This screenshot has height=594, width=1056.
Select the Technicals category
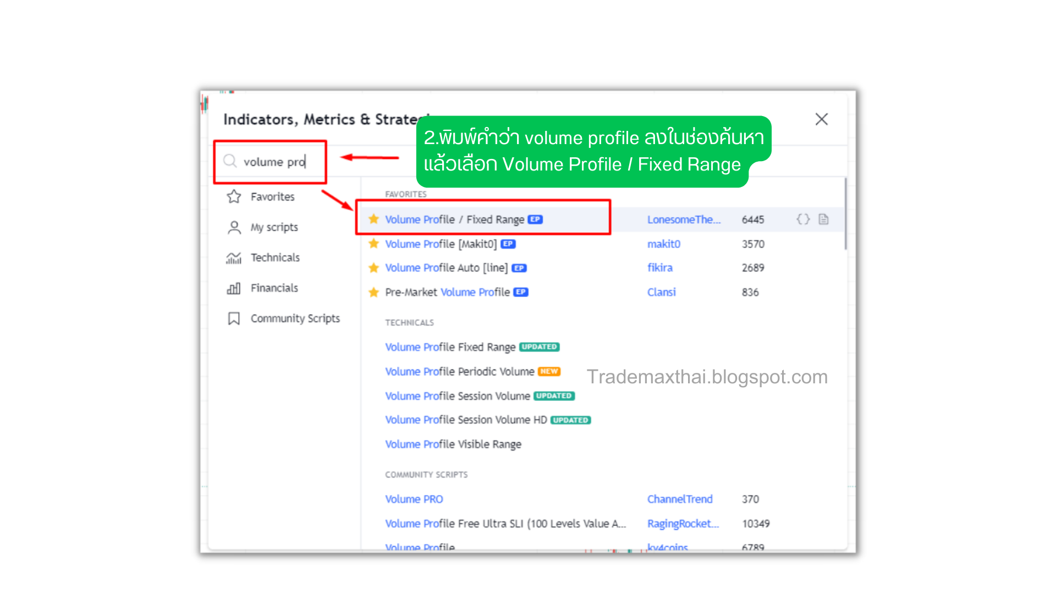click(x=274, y=257)
